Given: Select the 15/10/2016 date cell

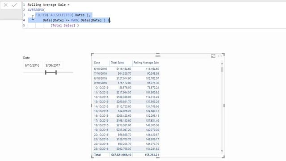Looking at the screenshot, I should coord(101,111).
